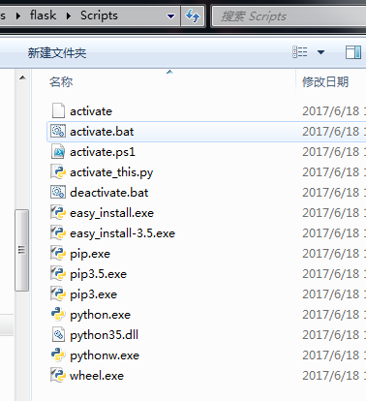Viewport: 366px width, 401px height.
Task: Sort files by the 名称 column header
Action: point(61,81)
